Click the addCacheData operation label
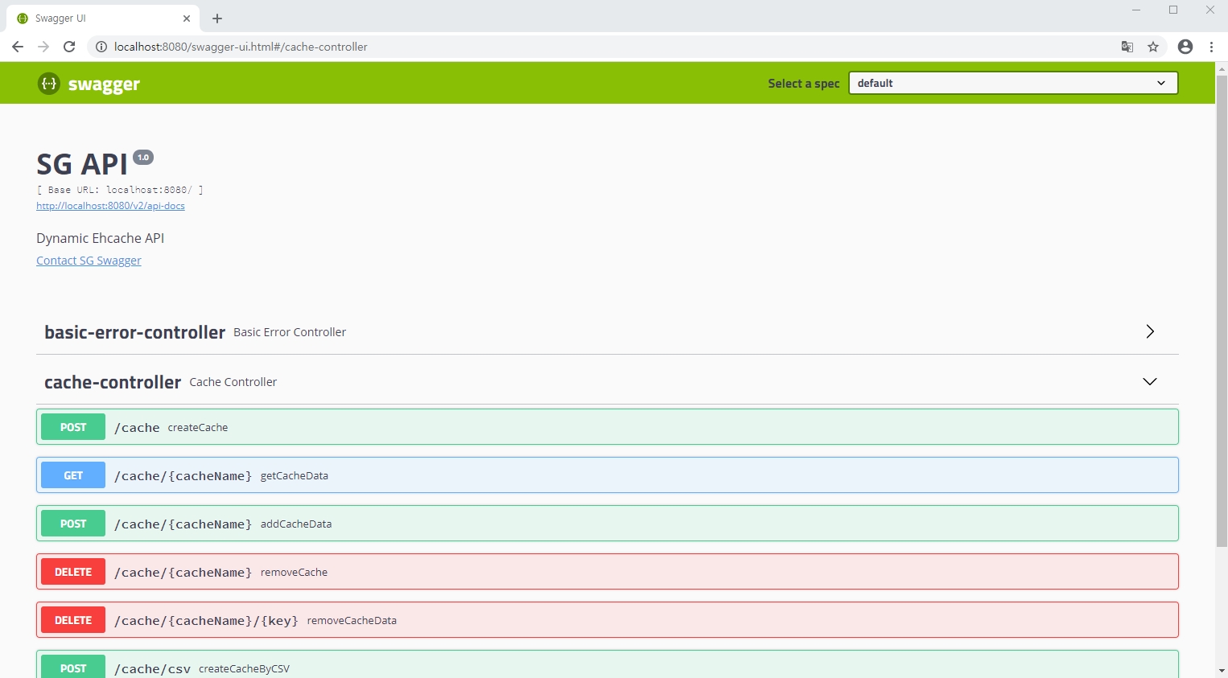 [296, 524]
